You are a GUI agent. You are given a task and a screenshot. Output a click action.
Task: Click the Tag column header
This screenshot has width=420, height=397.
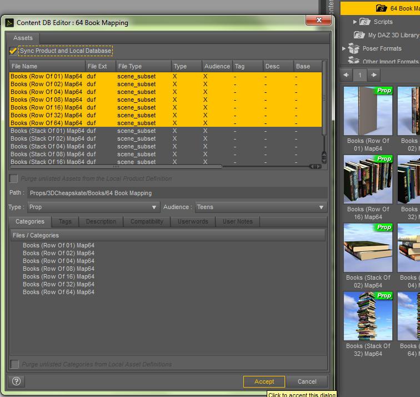click(x=248, y=66)
